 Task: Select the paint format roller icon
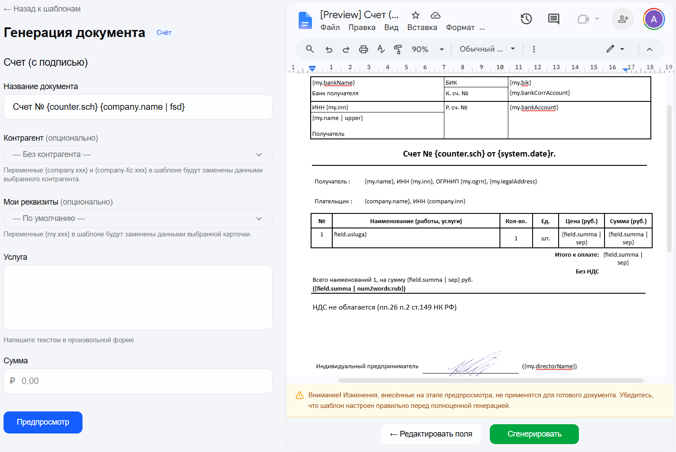click(398, 49)
